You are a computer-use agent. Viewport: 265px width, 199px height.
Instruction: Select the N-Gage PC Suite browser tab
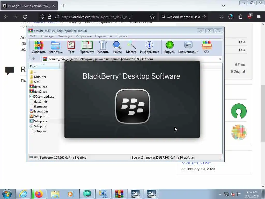tap(29, 6)
